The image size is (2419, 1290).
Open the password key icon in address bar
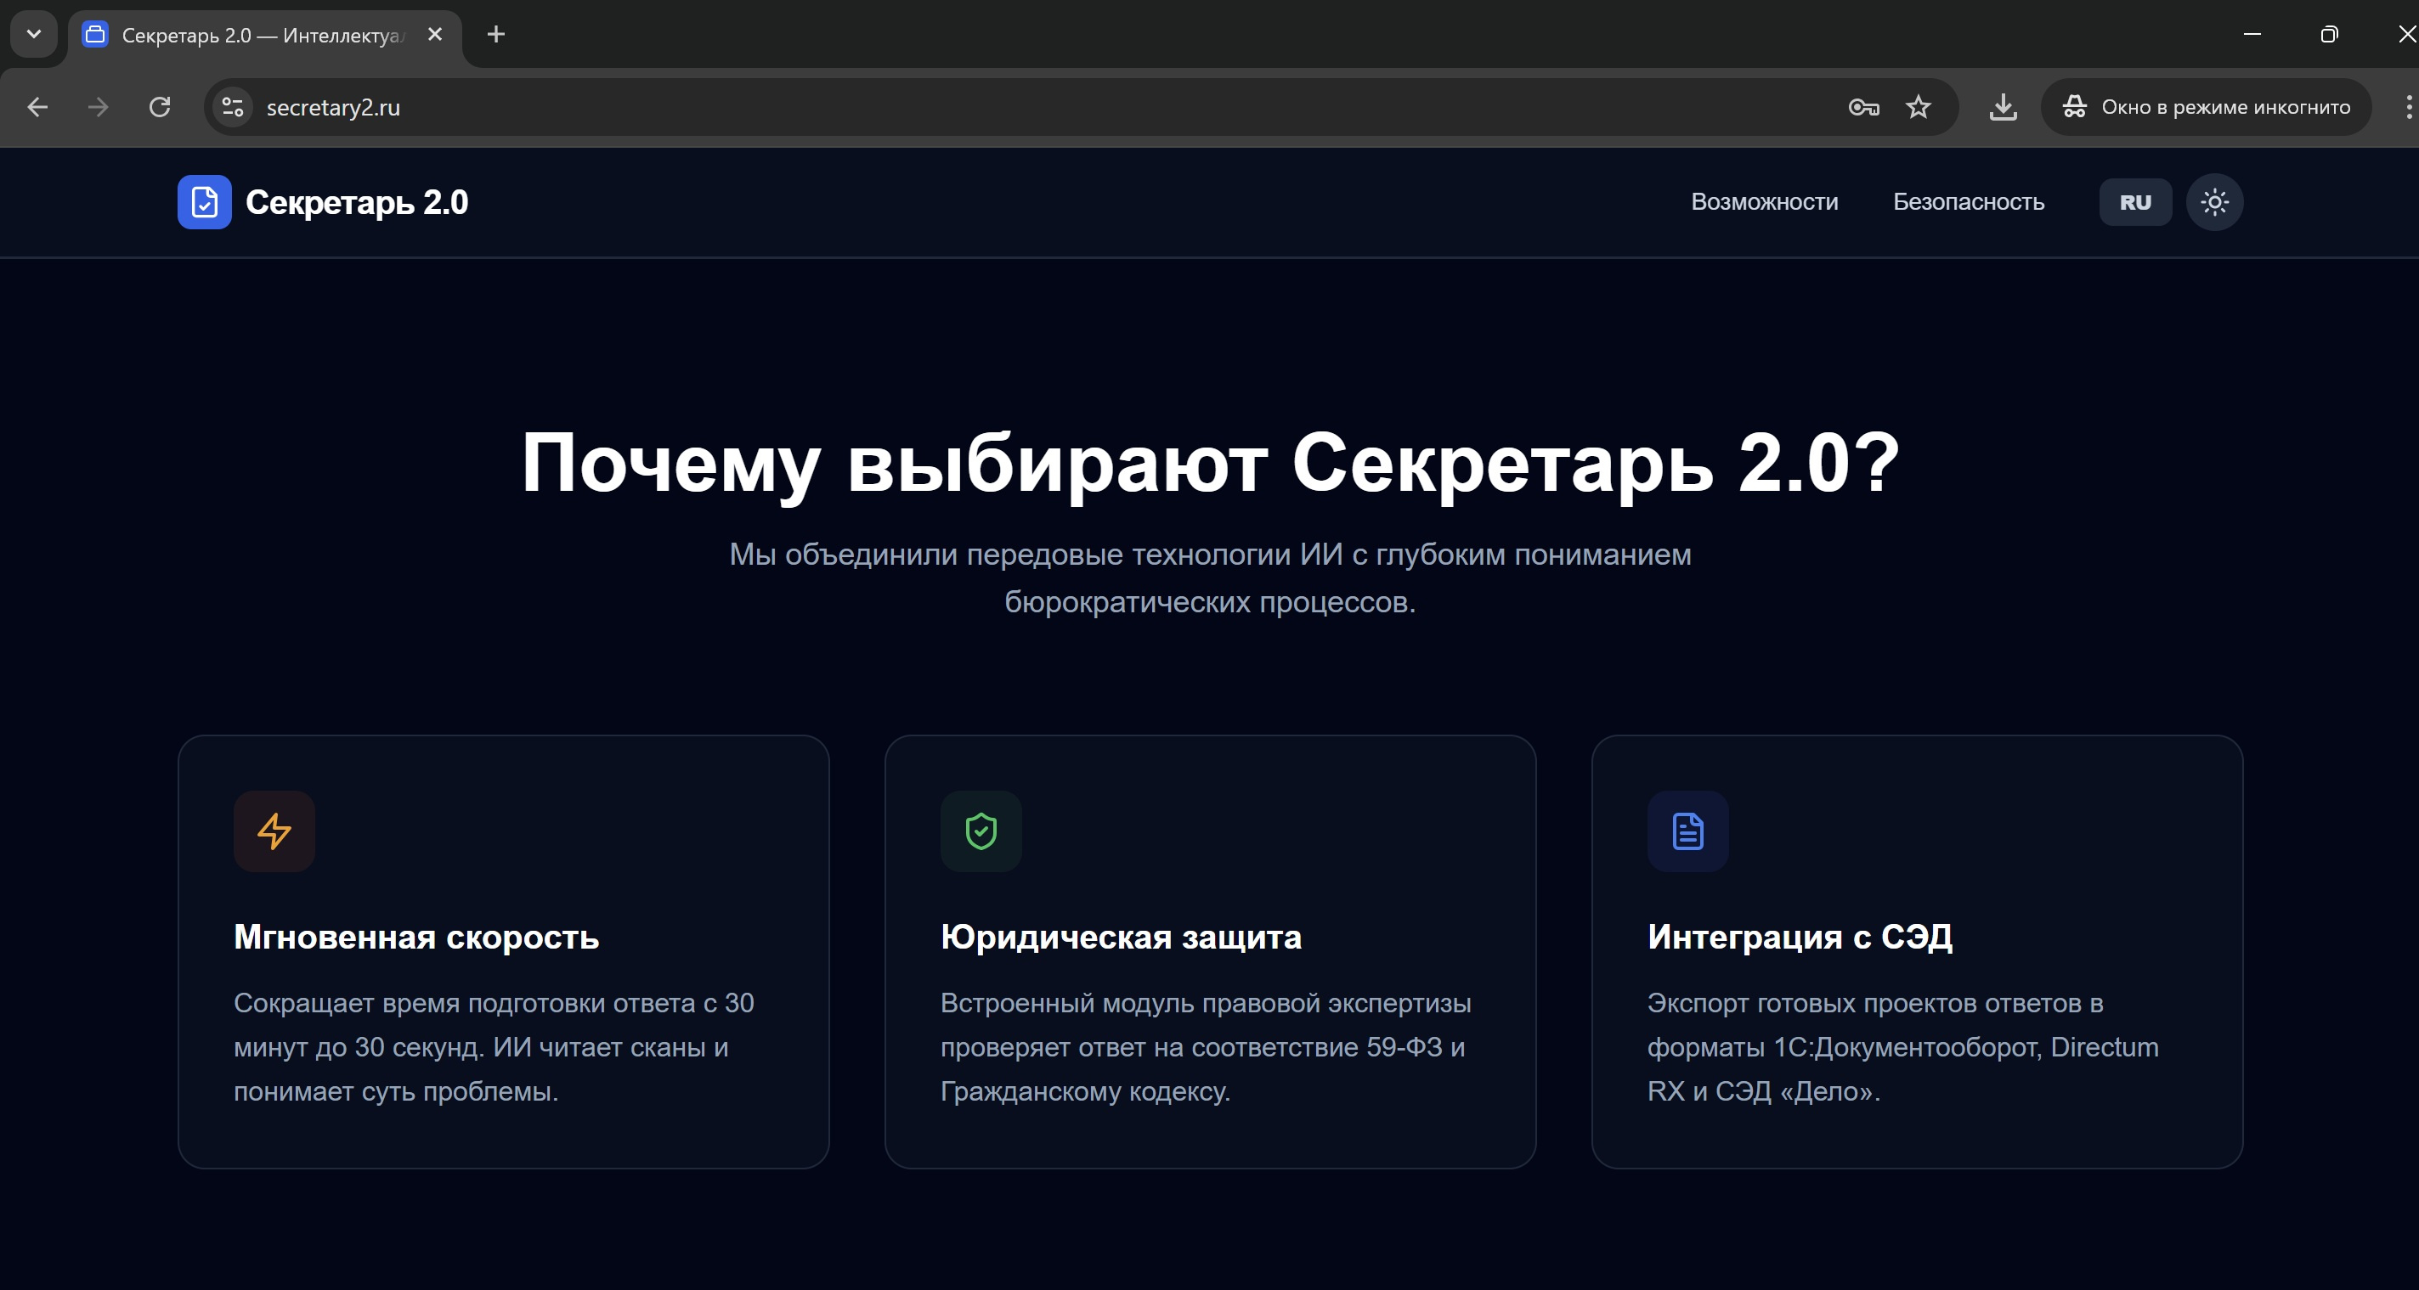(1863, 107)
